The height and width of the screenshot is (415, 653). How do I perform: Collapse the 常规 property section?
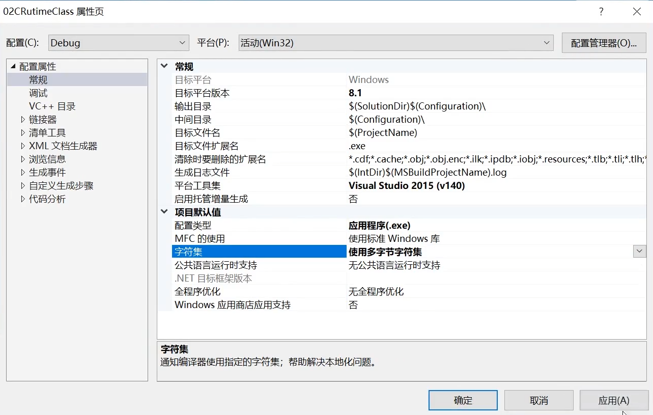click(164, 66)
